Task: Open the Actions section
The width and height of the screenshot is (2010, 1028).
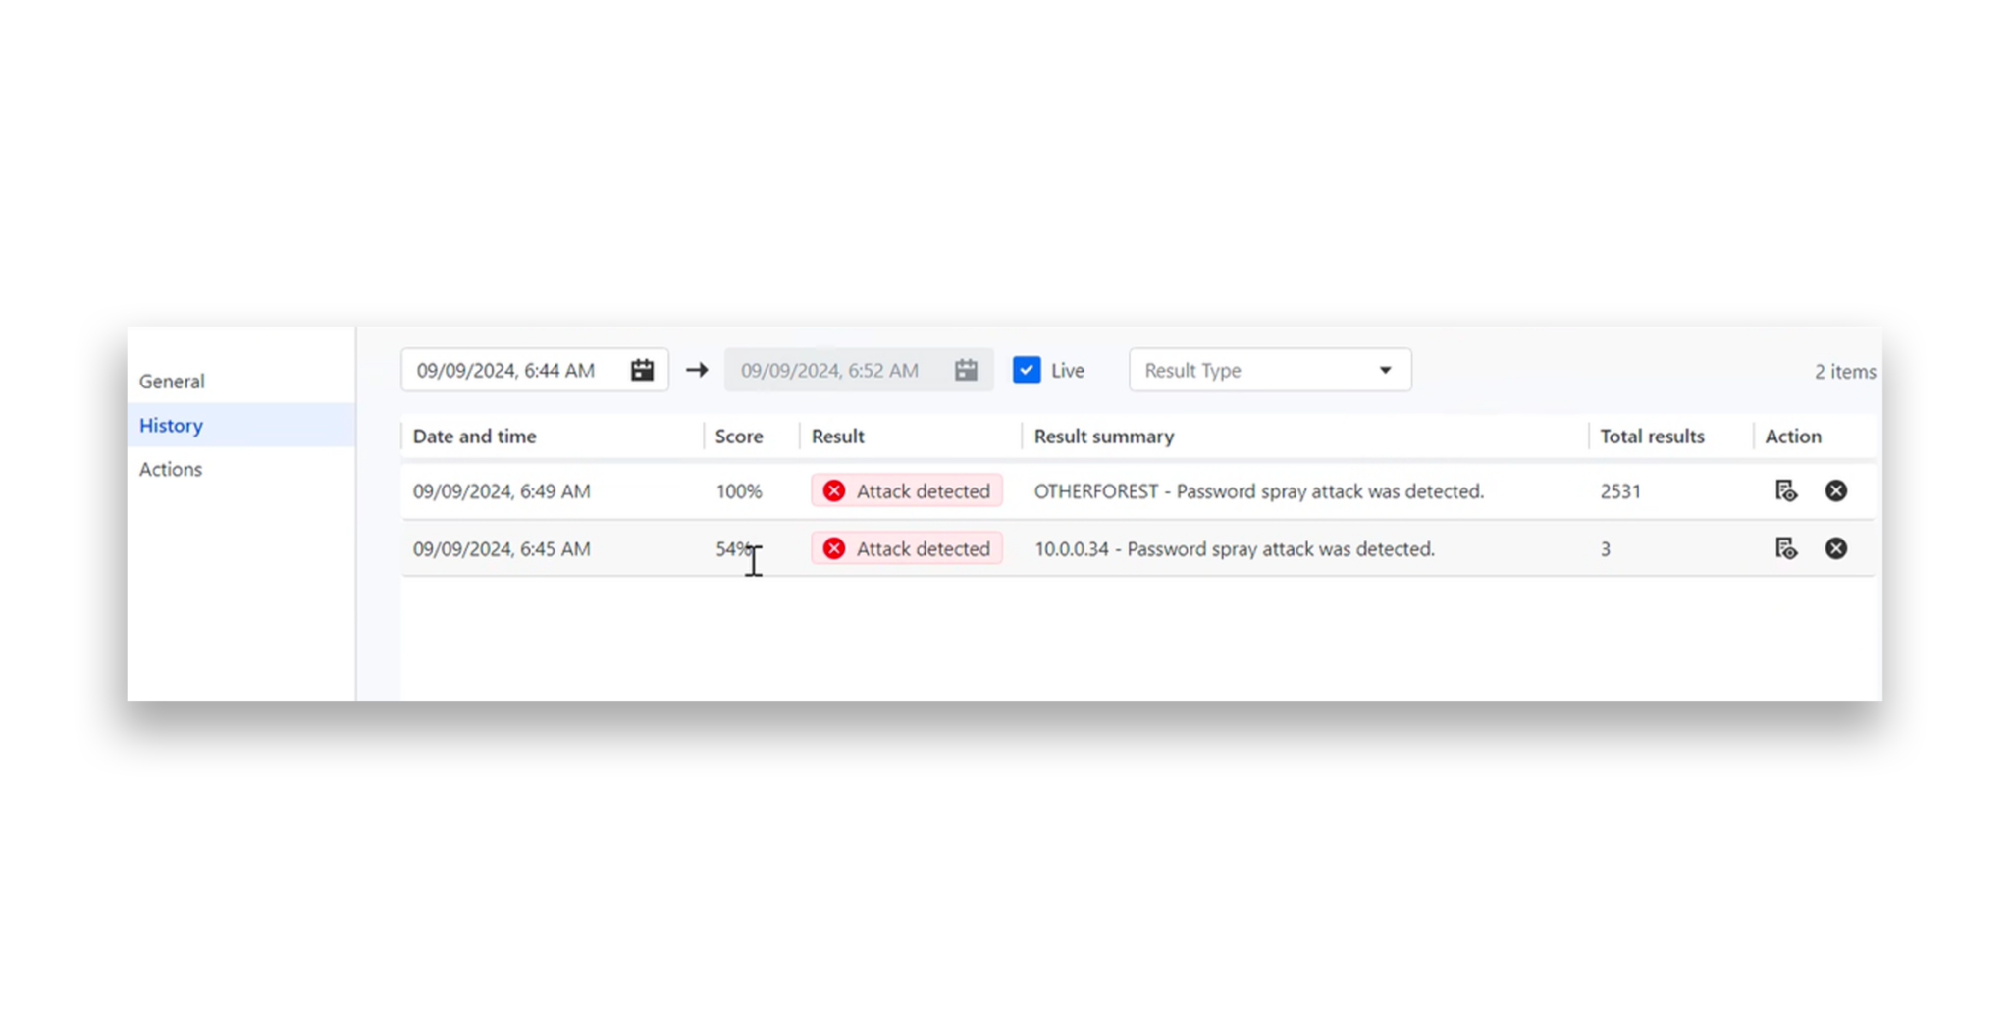Action: 171,469
